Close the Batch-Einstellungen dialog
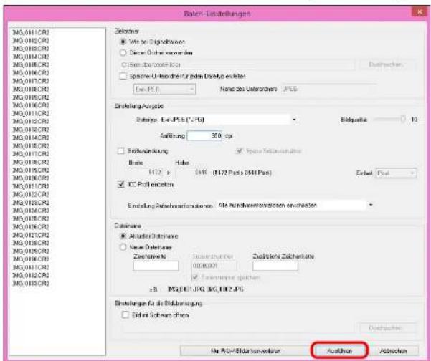Viewport: 431px width, 361px height. 420,12
